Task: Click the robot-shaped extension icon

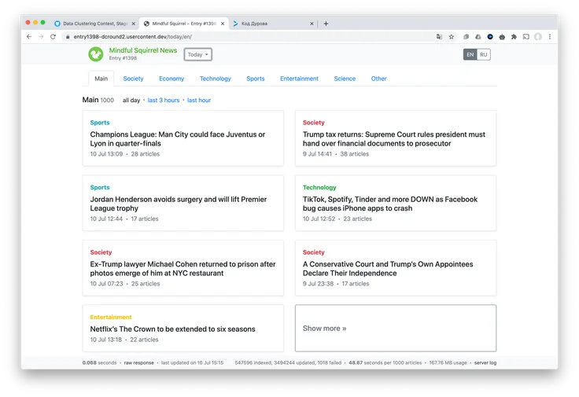Action: 502,36
